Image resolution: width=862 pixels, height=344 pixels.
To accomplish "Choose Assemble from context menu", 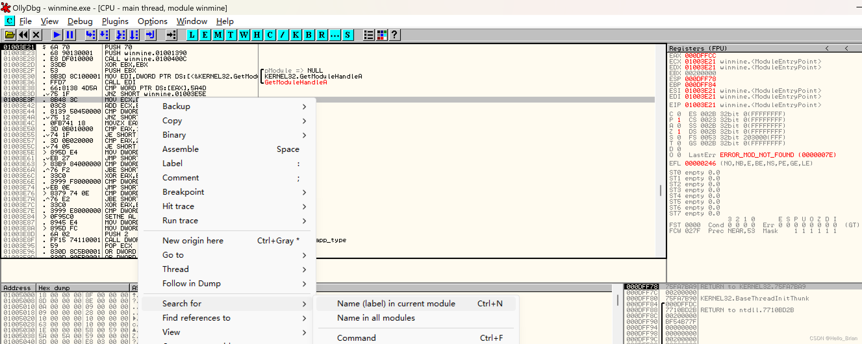I will [x=227, y=149].
